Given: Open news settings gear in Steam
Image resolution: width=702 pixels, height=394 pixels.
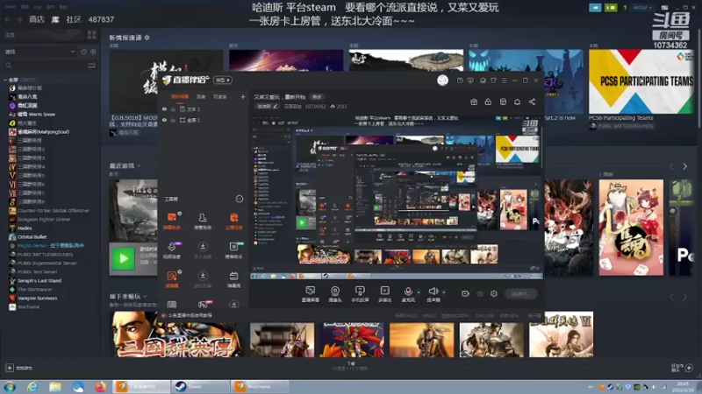Looking at the screenshot, I should 147,38.
